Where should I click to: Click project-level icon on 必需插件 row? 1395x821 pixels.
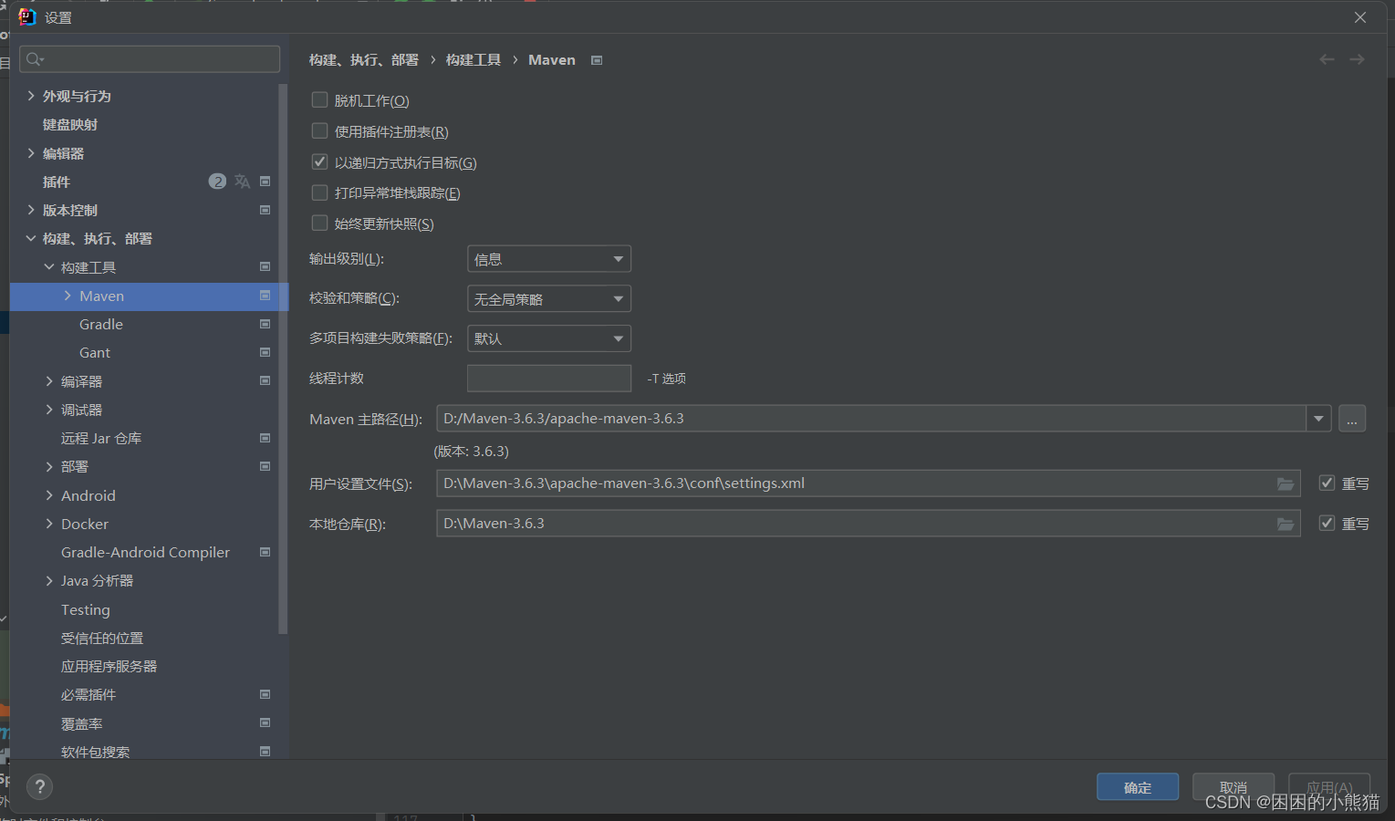[265, 694]
